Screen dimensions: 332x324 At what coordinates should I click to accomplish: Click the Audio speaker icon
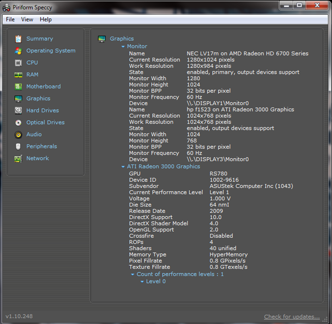point(19,135)
